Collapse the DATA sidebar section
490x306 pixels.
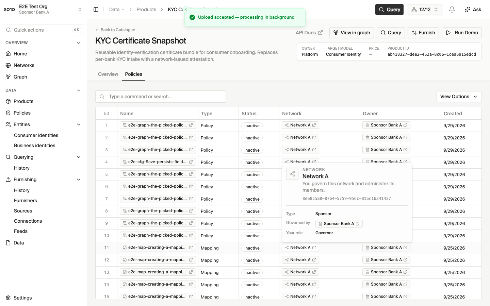79,90
